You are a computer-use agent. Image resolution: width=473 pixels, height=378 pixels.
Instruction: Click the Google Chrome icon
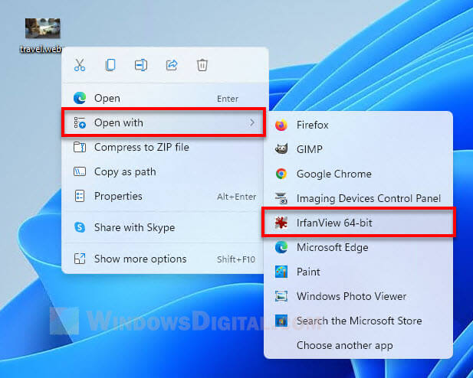281,174
